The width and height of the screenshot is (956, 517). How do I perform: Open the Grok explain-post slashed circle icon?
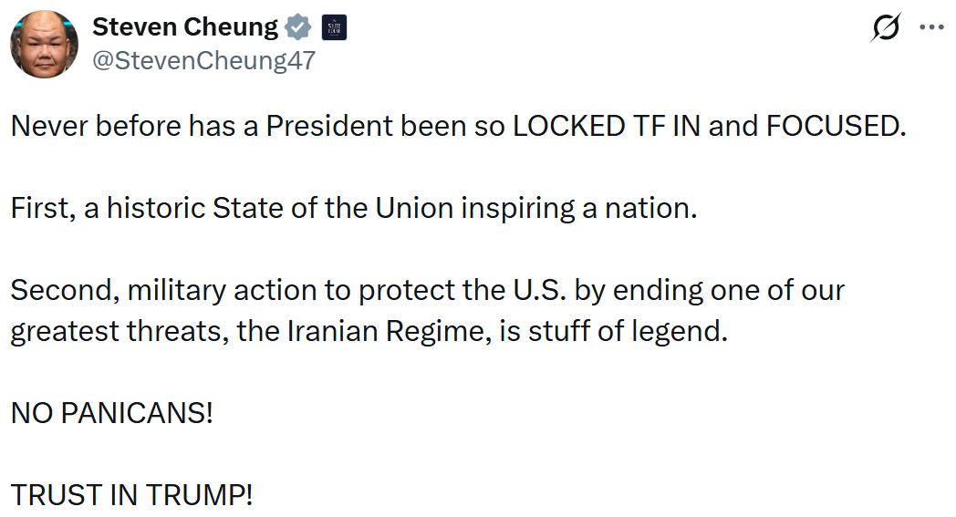pos(885,27)
